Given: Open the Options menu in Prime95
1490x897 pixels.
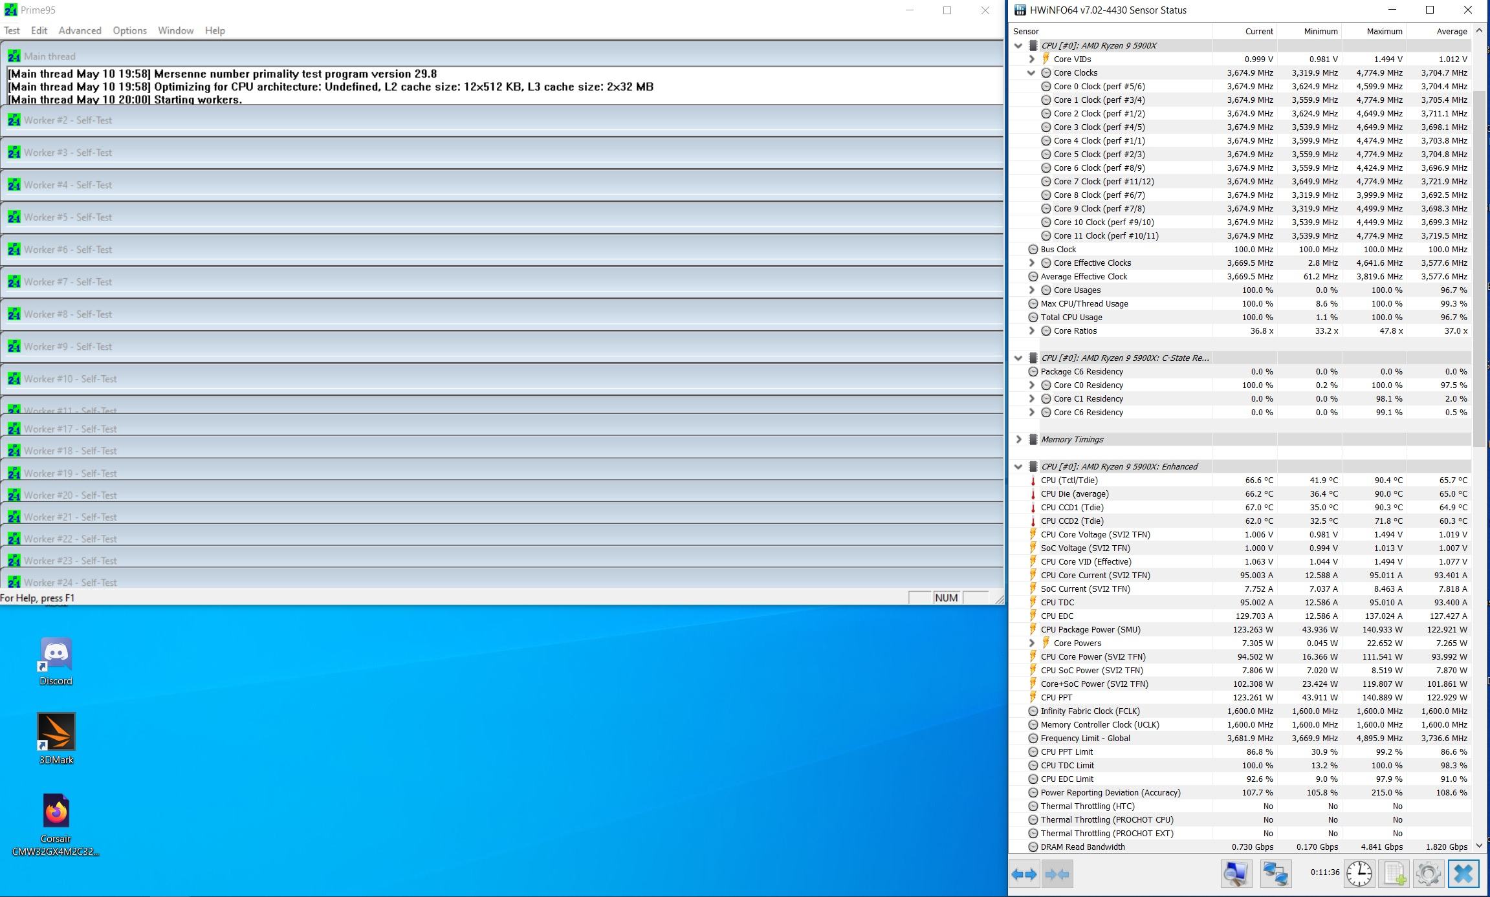Looking at the screenshot, I should (x=129, y=30).
